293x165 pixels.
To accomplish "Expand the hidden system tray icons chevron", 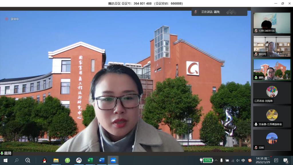I will (x=216, y=160).
